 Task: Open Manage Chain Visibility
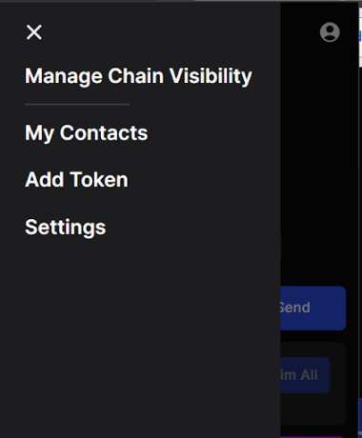tap(138, 76)
